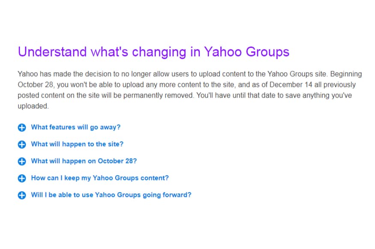This screenshot has height=249, width=375.
Task: Click the word 'changing' in the heading
Action: tap(159, 52)
